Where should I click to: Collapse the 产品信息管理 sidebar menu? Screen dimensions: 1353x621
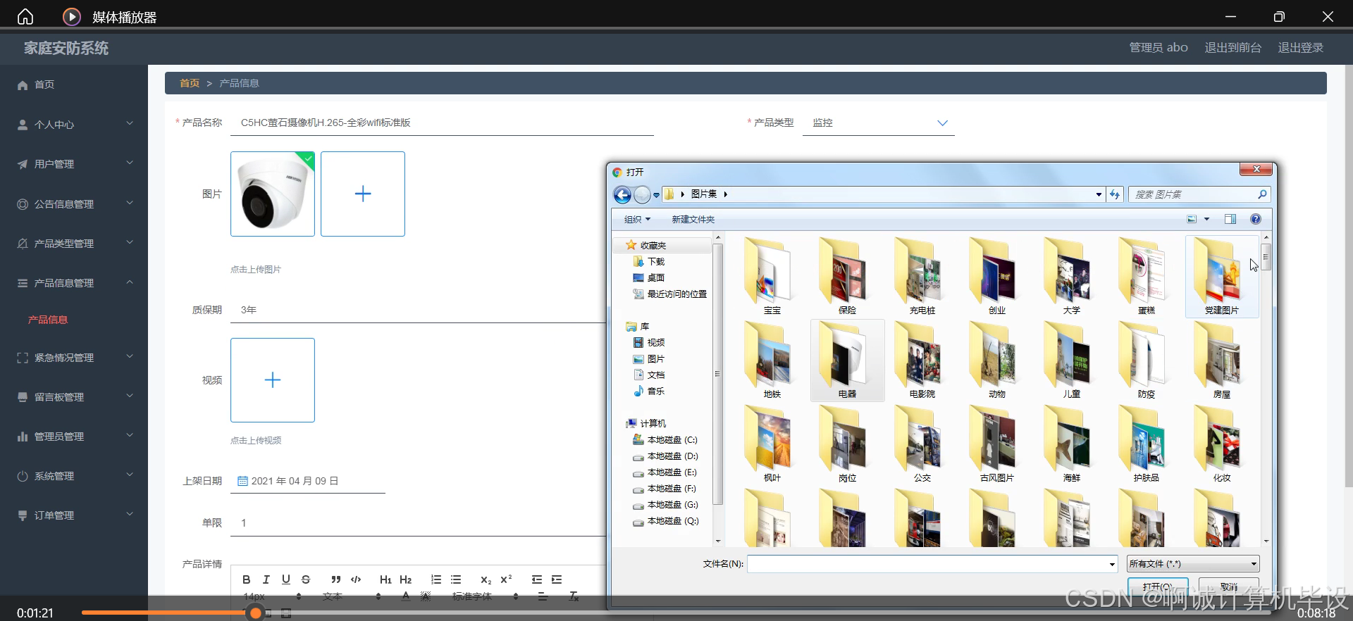[74, 283]
